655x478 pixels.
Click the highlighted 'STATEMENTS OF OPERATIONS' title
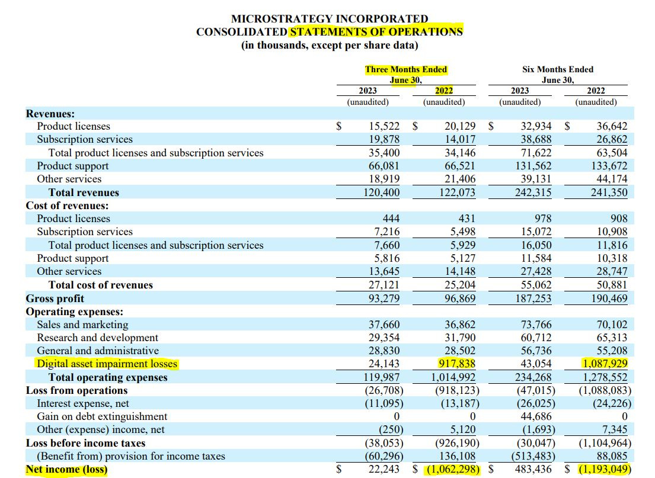pos(376,32)
